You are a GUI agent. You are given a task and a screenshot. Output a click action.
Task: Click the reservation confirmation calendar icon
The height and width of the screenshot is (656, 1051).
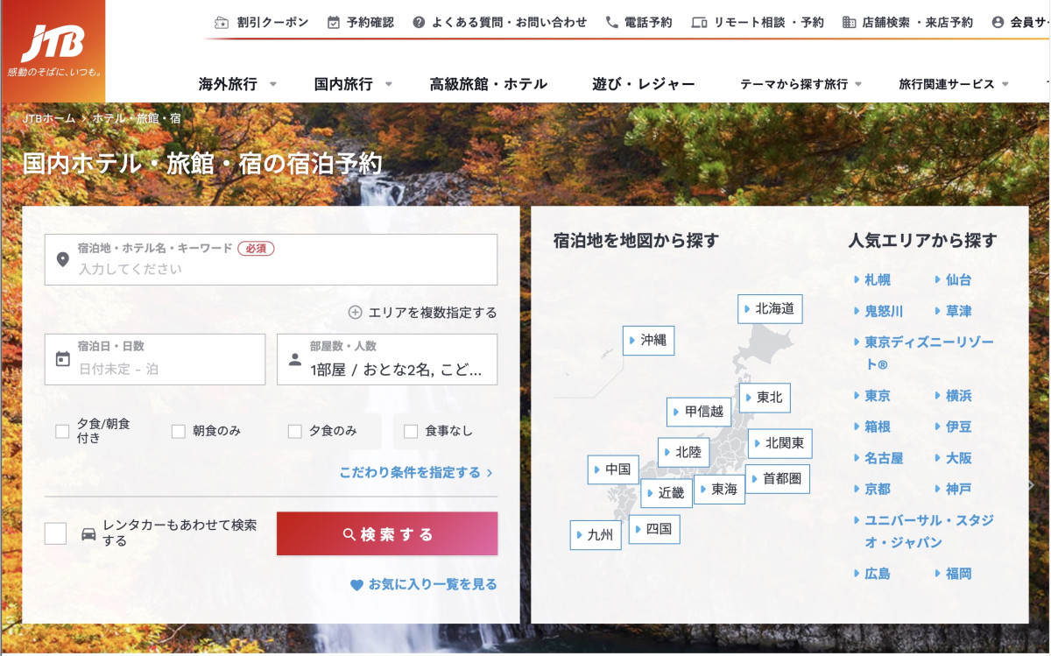click(334, 23)
